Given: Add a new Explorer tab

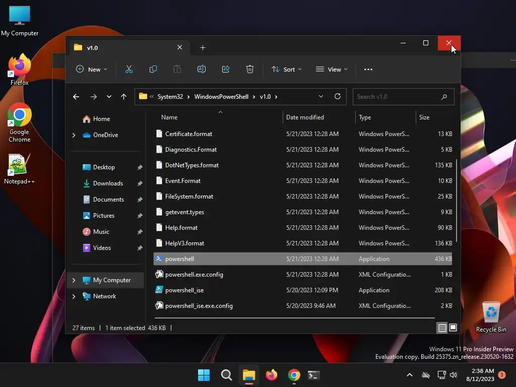Looking at the screenshot, I should point(203,48).
